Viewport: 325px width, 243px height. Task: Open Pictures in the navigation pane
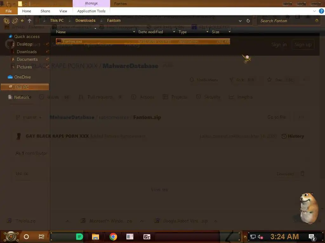(24, 67)
